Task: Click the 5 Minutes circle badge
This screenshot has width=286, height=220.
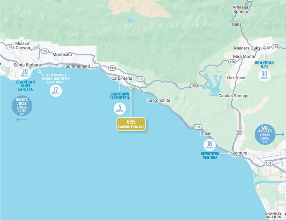Action: (x=120, y=109)
